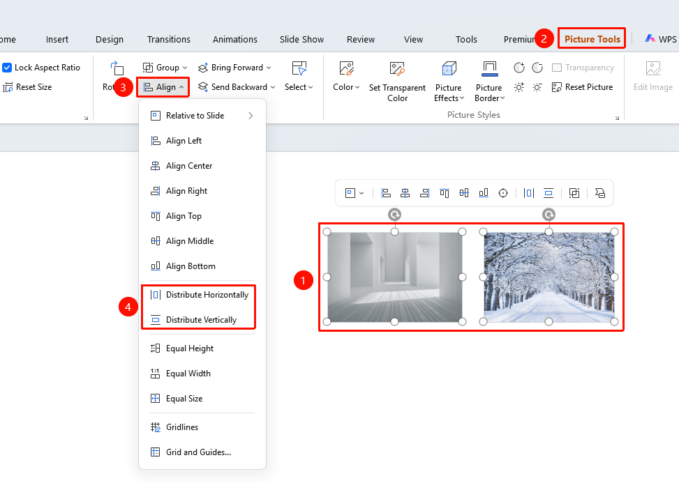Select the snowy tree road picture

pos(549,277)
